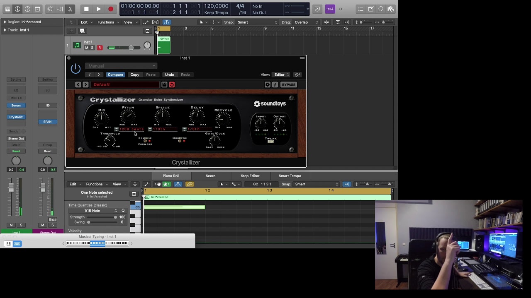Open the List Editors button at top right
531x298 pixels.
pyautogui.click(x=361, y=9)
